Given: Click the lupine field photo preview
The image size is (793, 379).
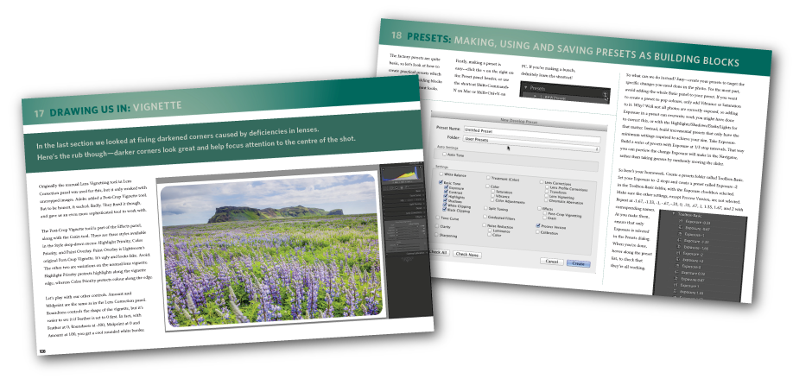Looking at the screenshot, I should pyautogui.click(x=271, y=250).
